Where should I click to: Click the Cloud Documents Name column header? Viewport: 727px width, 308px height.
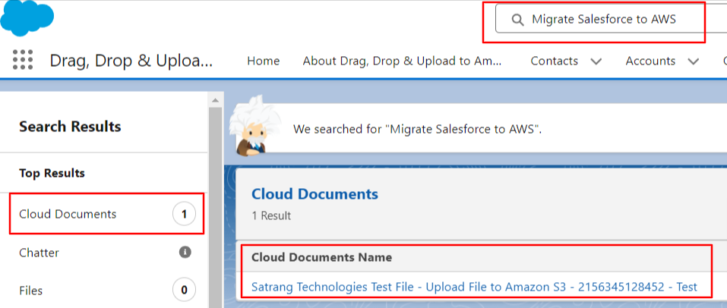point(322,257)
